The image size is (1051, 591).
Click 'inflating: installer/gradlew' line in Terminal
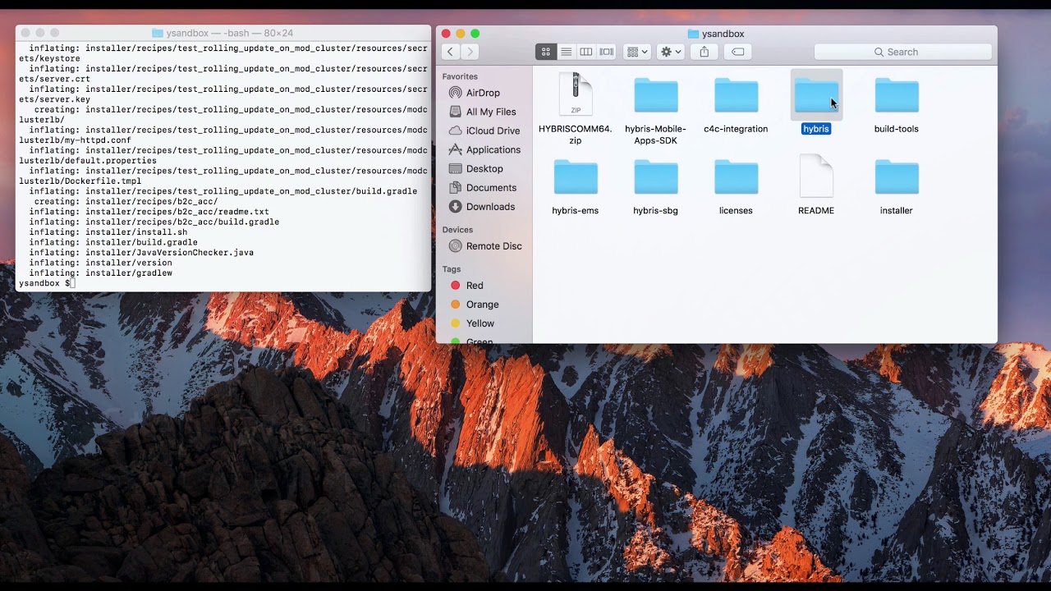point(100,273)
